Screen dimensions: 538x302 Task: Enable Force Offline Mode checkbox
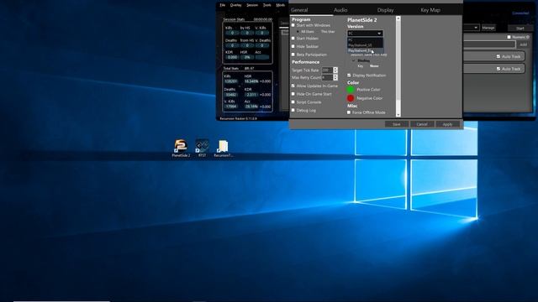coord(349,112)
